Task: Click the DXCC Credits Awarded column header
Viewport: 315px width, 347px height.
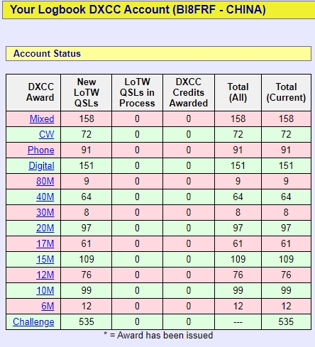Action: [189, 92]
